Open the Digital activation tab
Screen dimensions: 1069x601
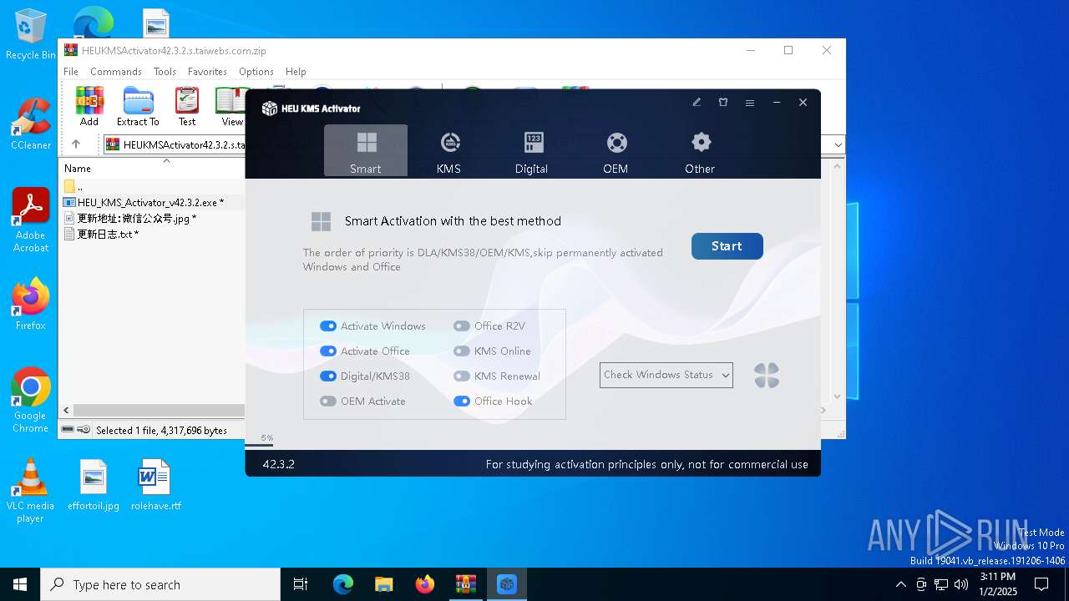pos(532,151)
